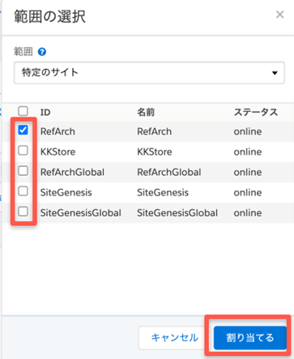
Task: Expand the 範囲 scope combo box
Action: coord(149,73)
